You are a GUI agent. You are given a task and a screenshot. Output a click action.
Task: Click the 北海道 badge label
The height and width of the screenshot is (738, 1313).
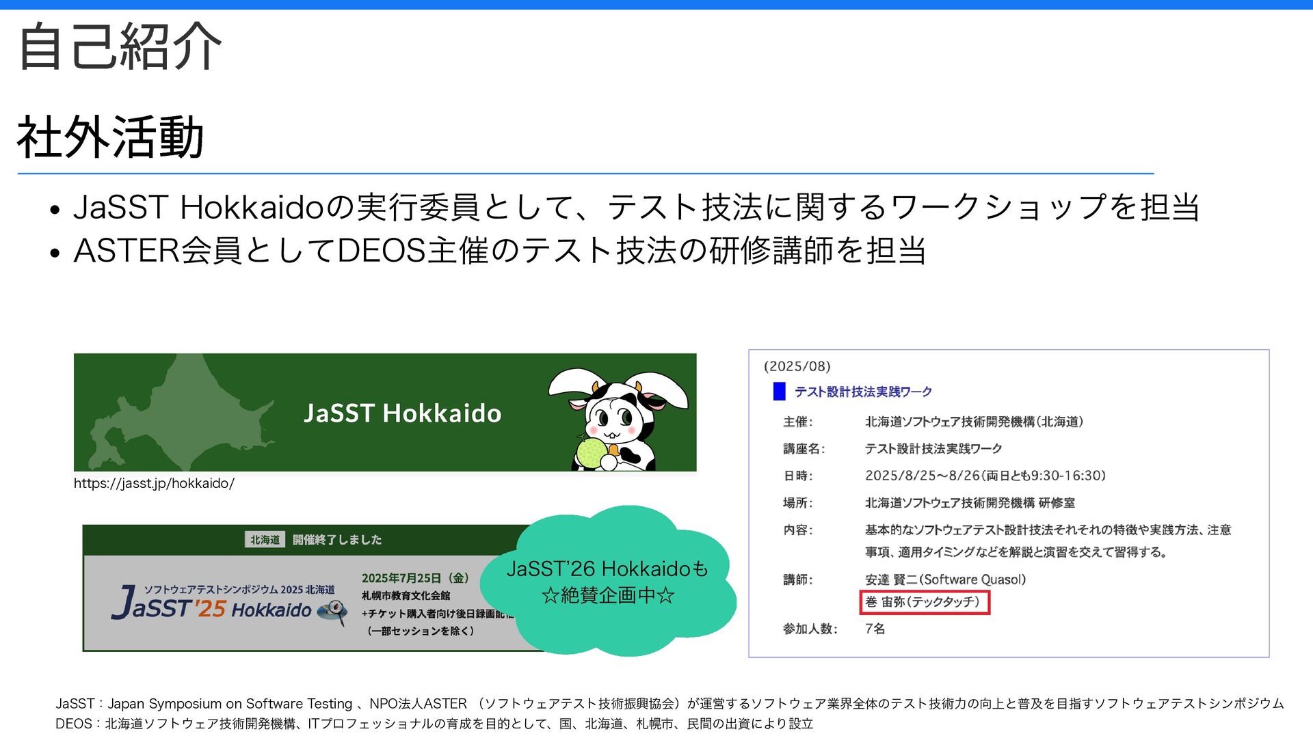(x=265, y=540)
